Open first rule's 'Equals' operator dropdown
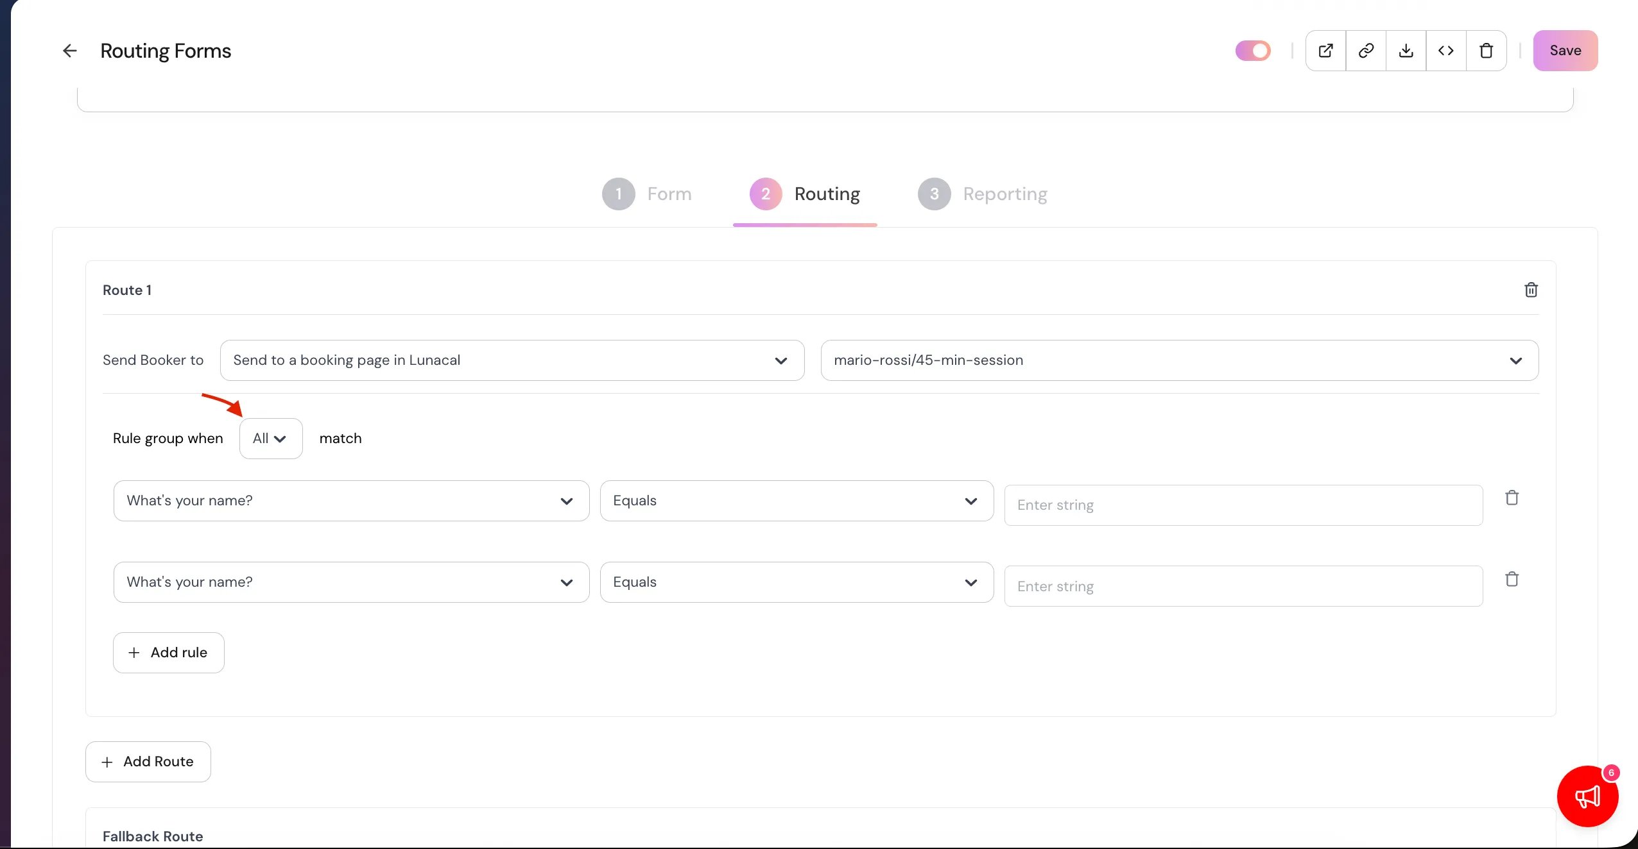1638x849 pixels. tap(797, 501)
